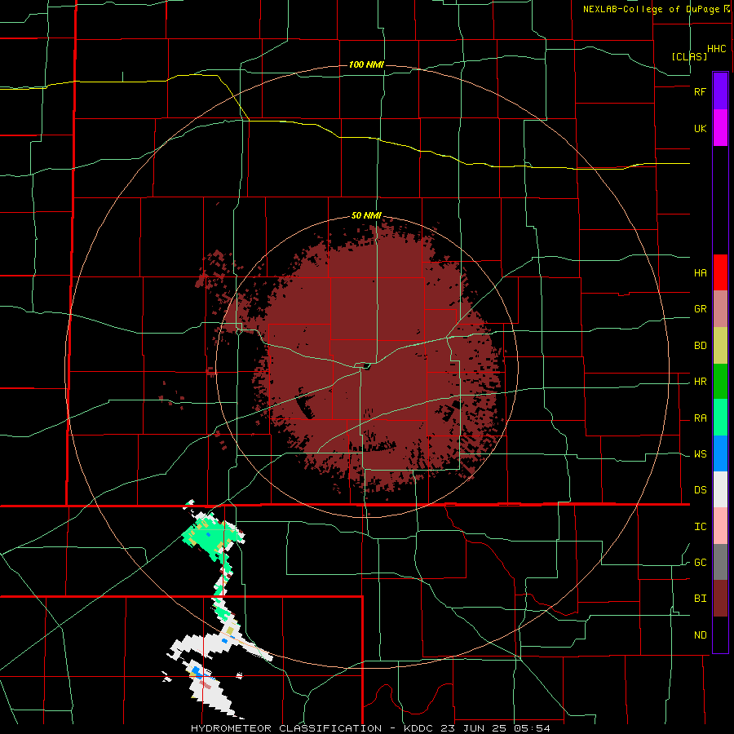Click the DS white legend swatch

point(720,489)
